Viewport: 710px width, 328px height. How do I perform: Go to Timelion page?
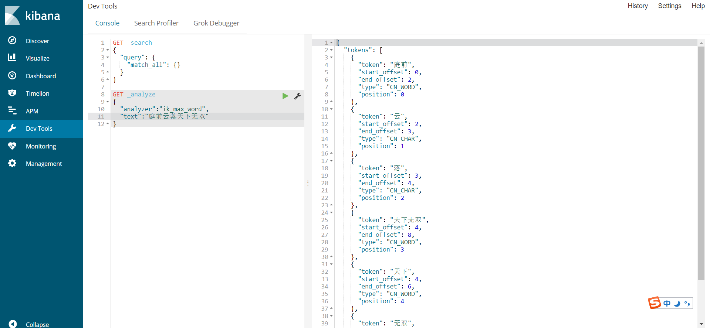38,93
